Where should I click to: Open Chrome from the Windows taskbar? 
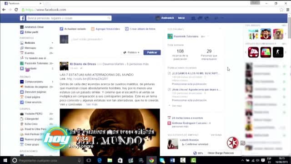(151, 160)
